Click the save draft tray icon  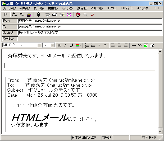(x=29, y=15)
